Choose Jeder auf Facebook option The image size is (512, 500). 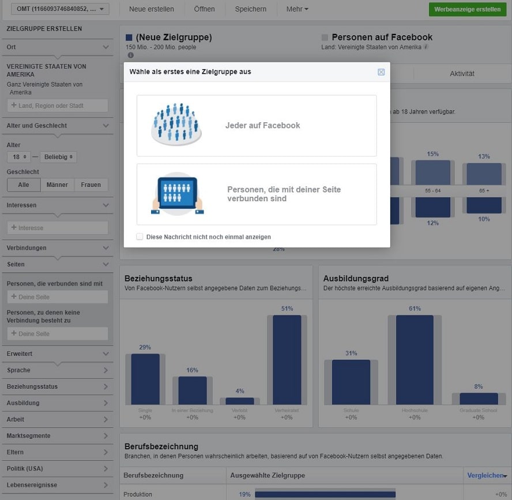(x=257, y=126)
